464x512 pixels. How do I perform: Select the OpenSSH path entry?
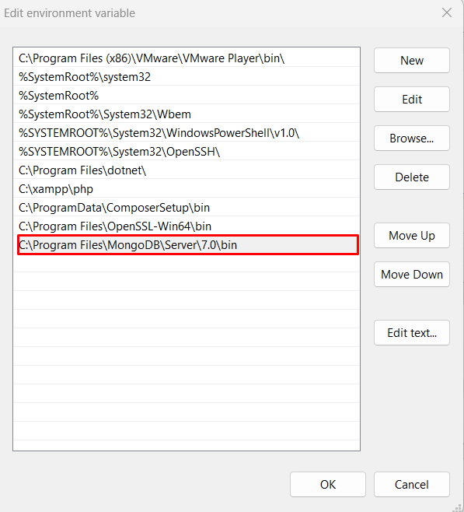pyautogui.click(x=187, y=151)
